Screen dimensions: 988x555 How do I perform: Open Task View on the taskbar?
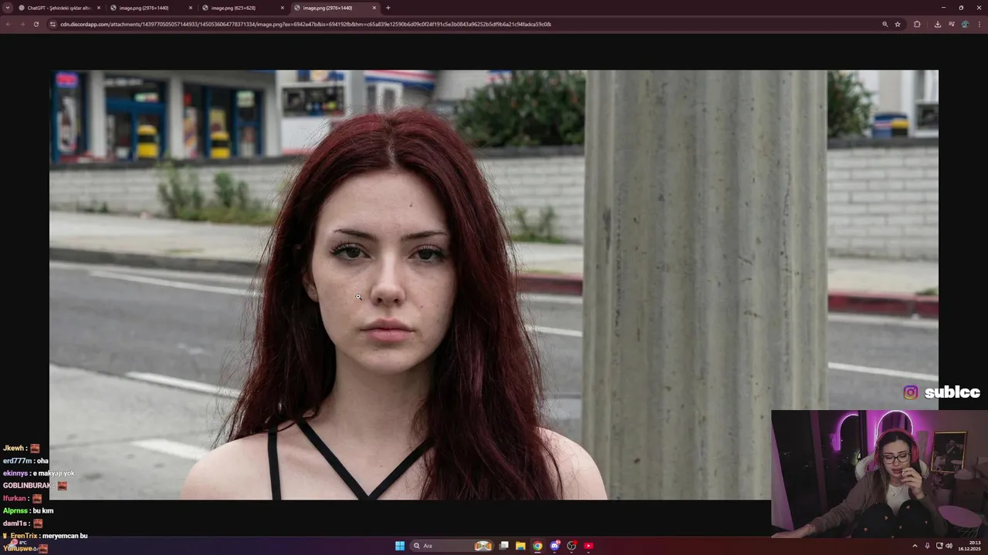(504, 546)
